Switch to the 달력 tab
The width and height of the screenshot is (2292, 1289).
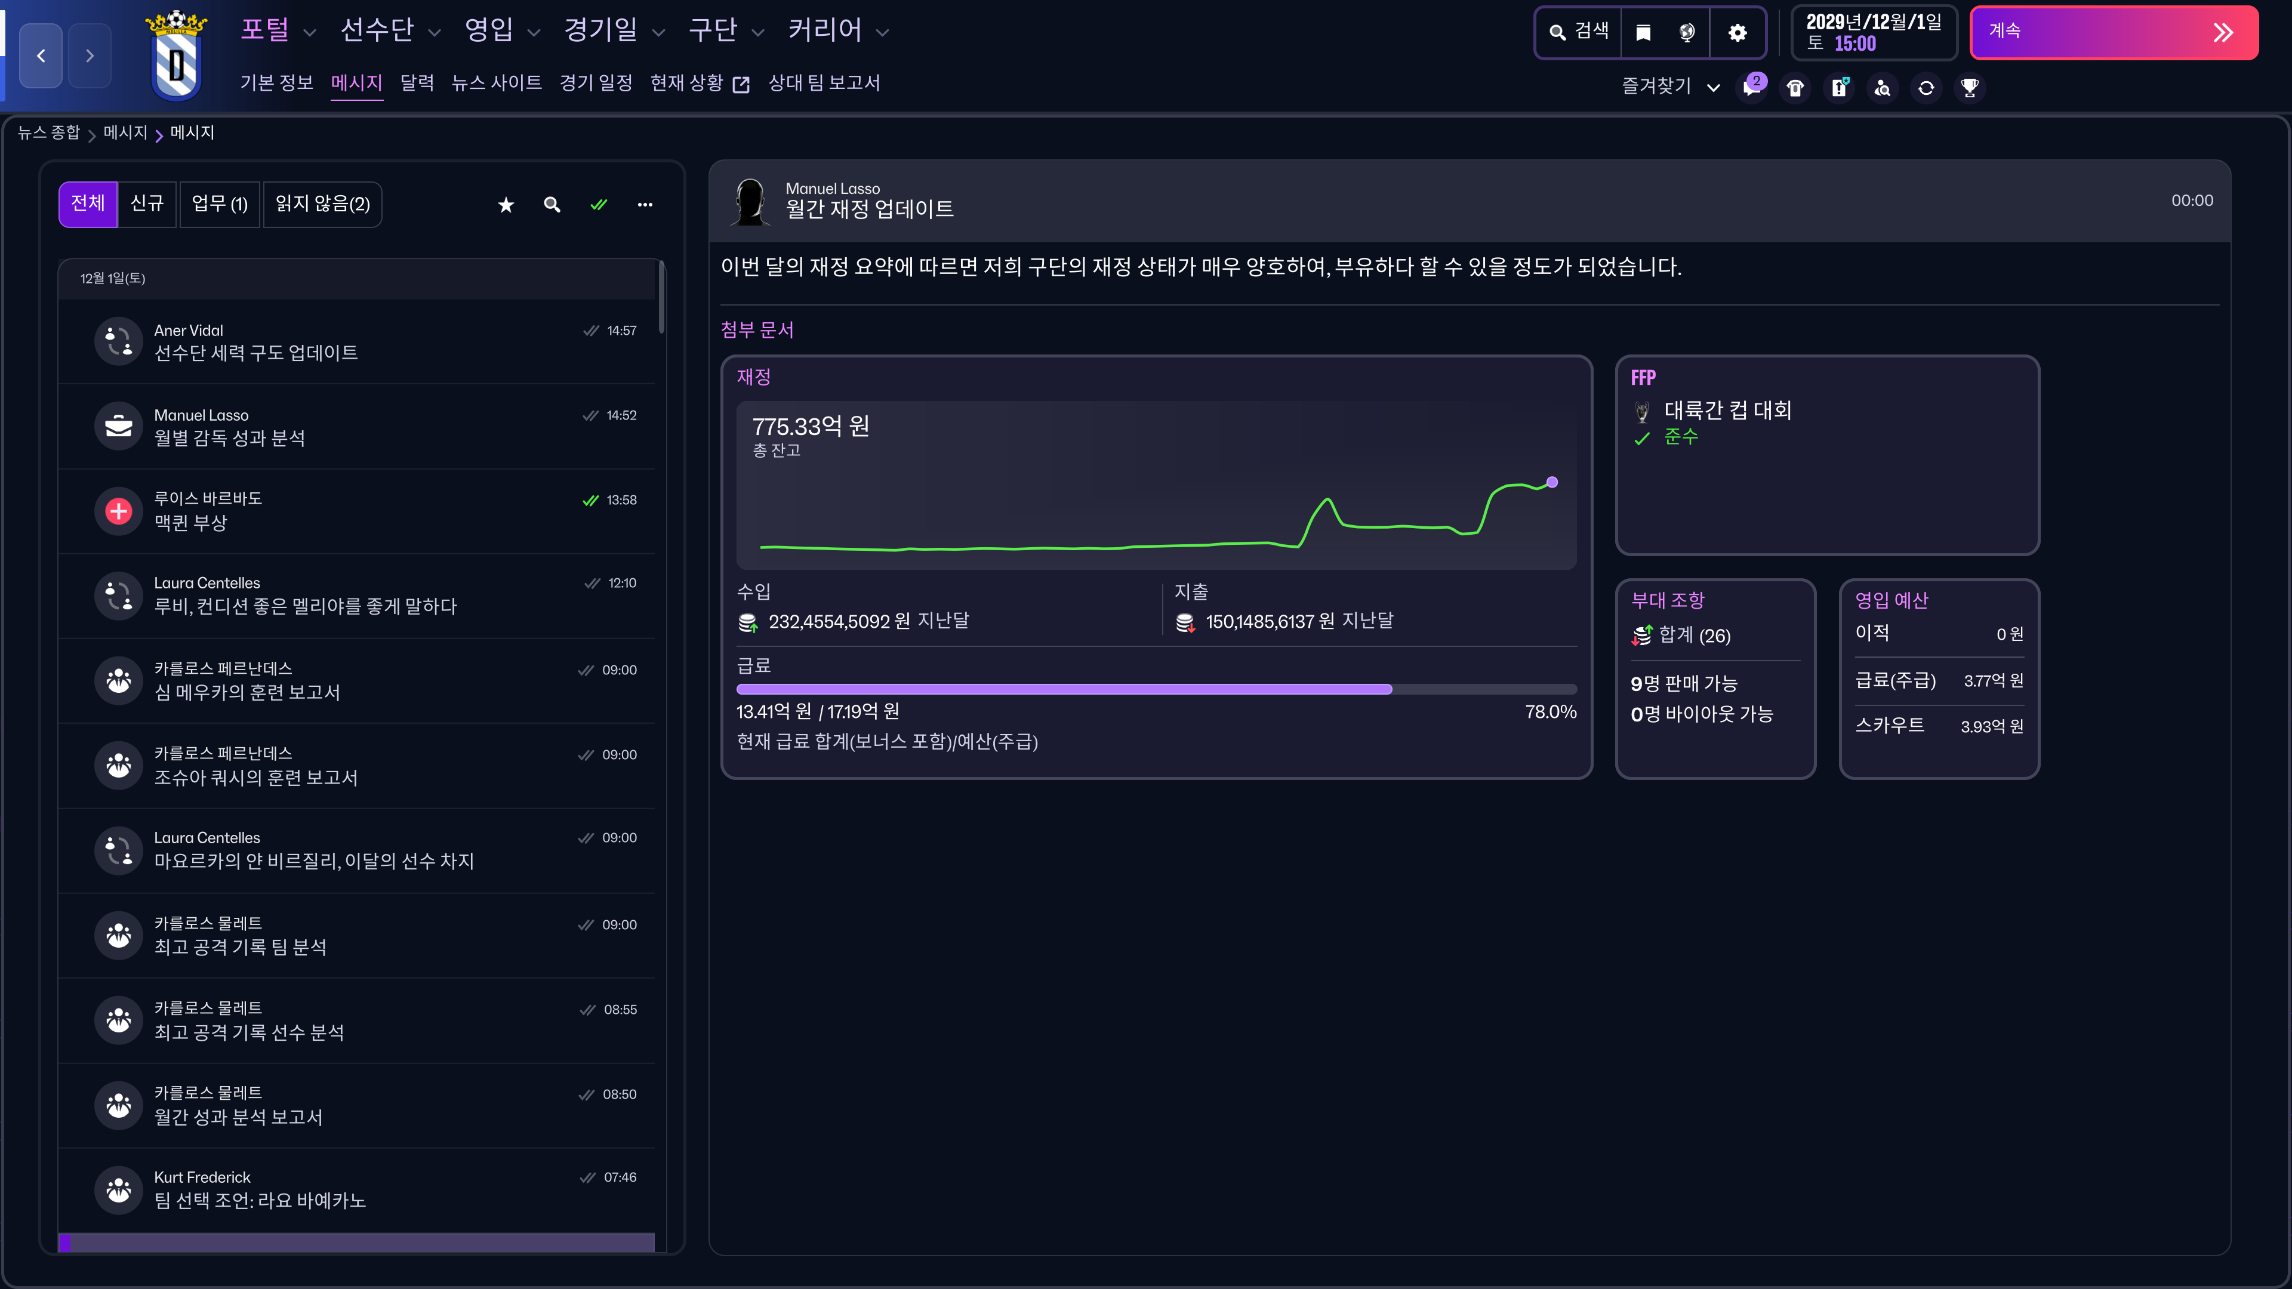pos(417,83)
